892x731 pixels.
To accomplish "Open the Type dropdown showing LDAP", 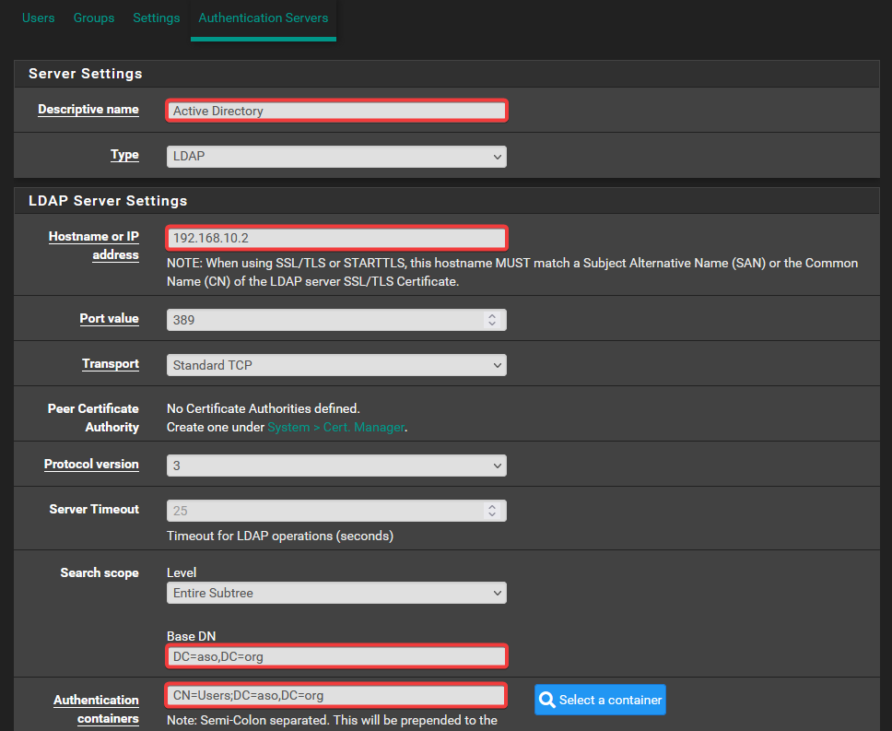I will click(336, 157).
